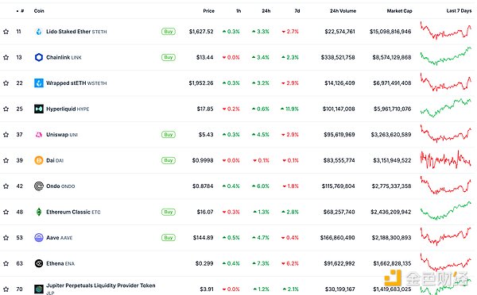Click the Aave ghost logo icon
Viewport: 477px width, 295px height.
39,238
